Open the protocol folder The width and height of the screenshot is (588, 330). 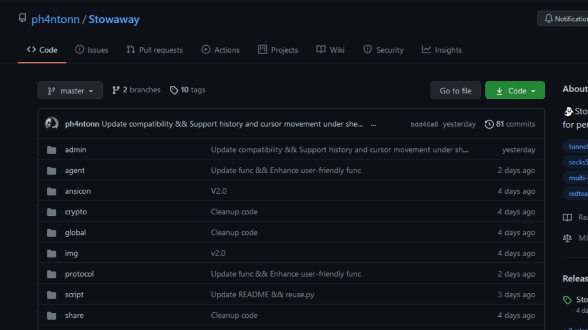tap(79, 274)
